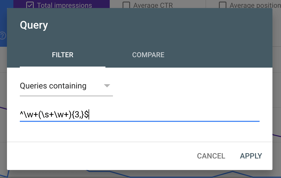Image resolution: width=281 pixels, height=178 pixels.
Task: Select the Average position metric card label
Action: pos(255,5)
